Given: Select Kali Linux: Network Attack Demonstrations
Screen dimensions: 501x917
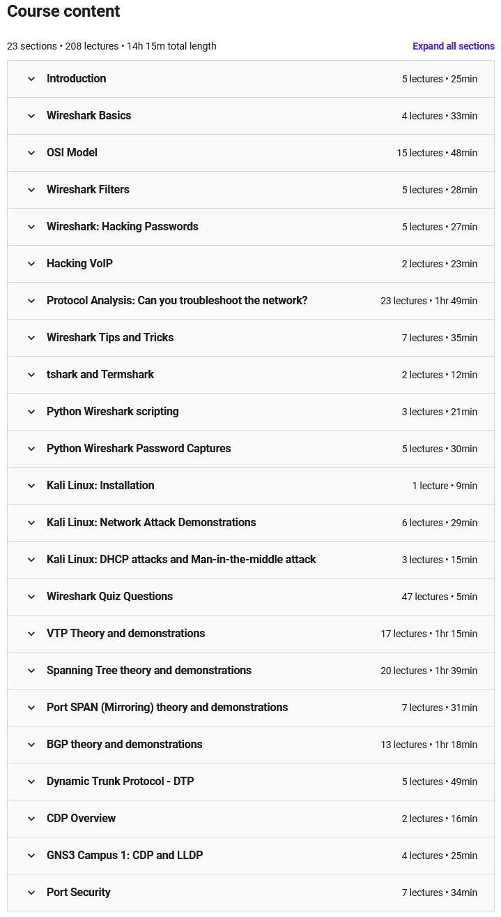Looking at the screenshot, I should tap(151, 523).
